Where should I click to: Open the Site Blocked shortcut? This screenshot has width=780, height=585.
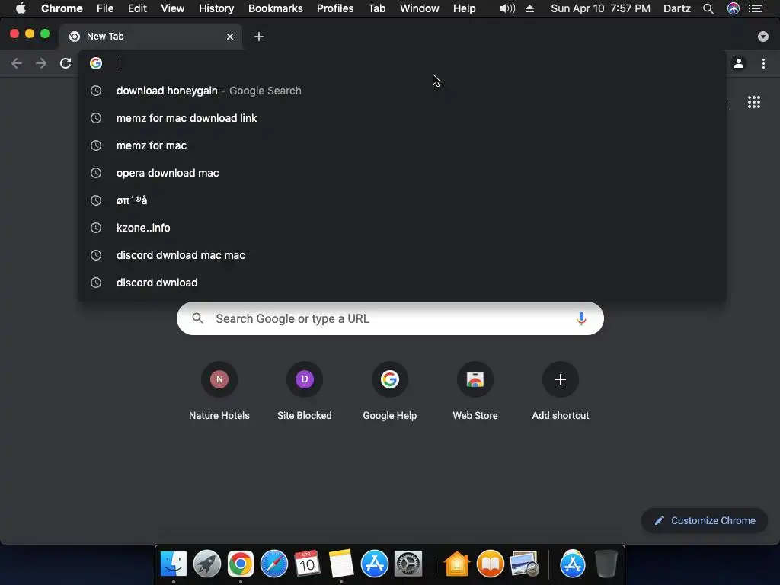(305, 392)
